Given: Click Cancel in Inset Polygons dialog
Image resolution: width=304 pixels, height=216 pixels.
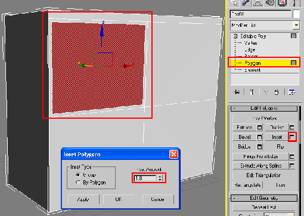Looking at the screenshot, I should [x=158, y=199].
